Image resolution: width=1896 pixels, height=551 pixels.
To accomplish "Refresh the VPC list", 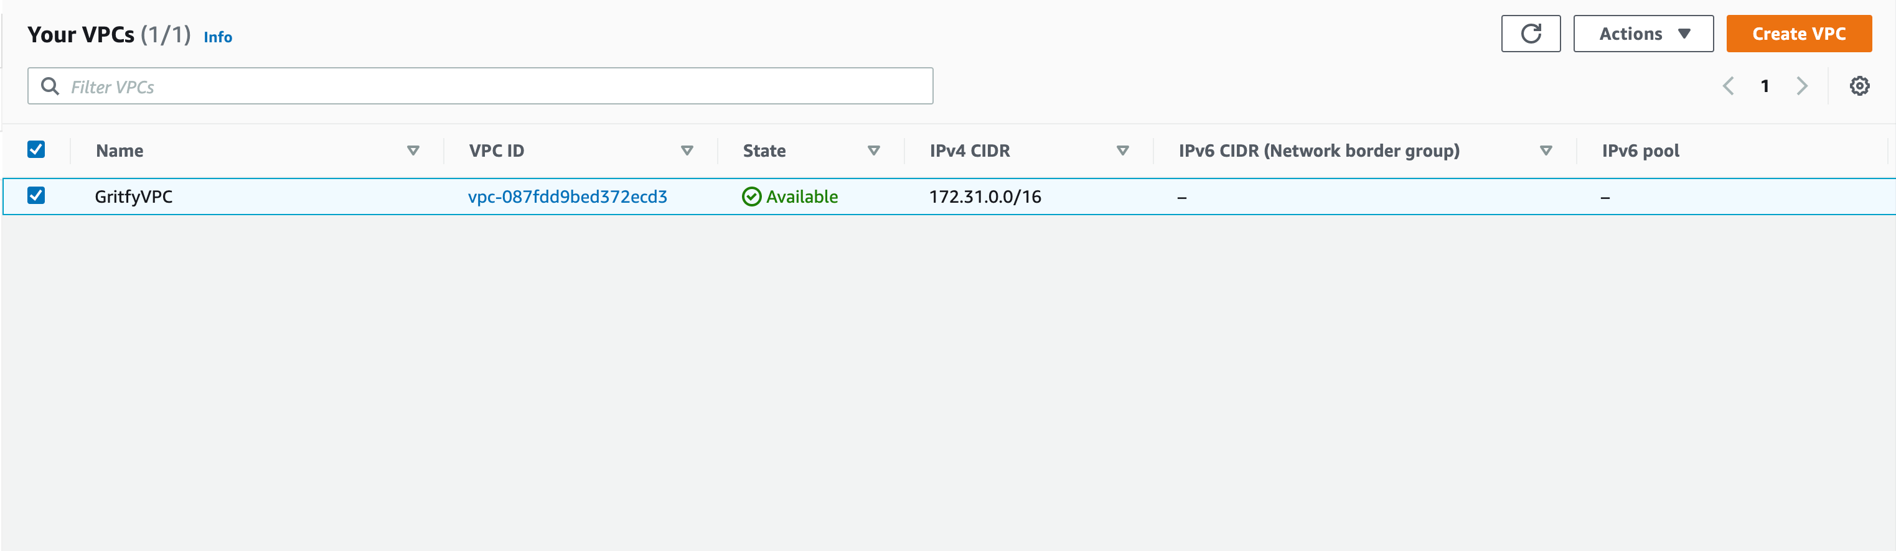I will (1530, 34).
